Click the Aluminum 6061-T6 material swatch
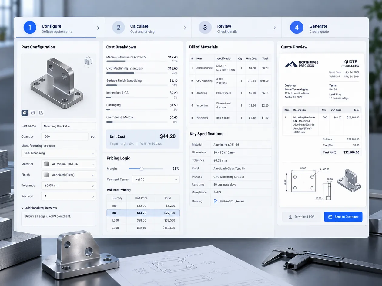Screen dimensions: 382x286 (46, 164)
